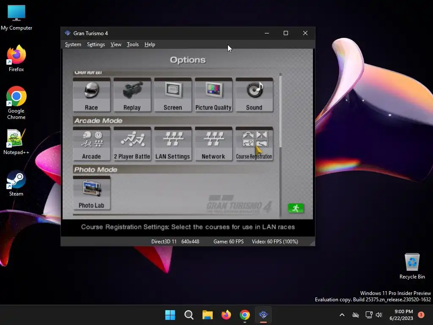Open the network tray icon
The height and width of the screenshot is (325, 433).
tap(369, 315)
